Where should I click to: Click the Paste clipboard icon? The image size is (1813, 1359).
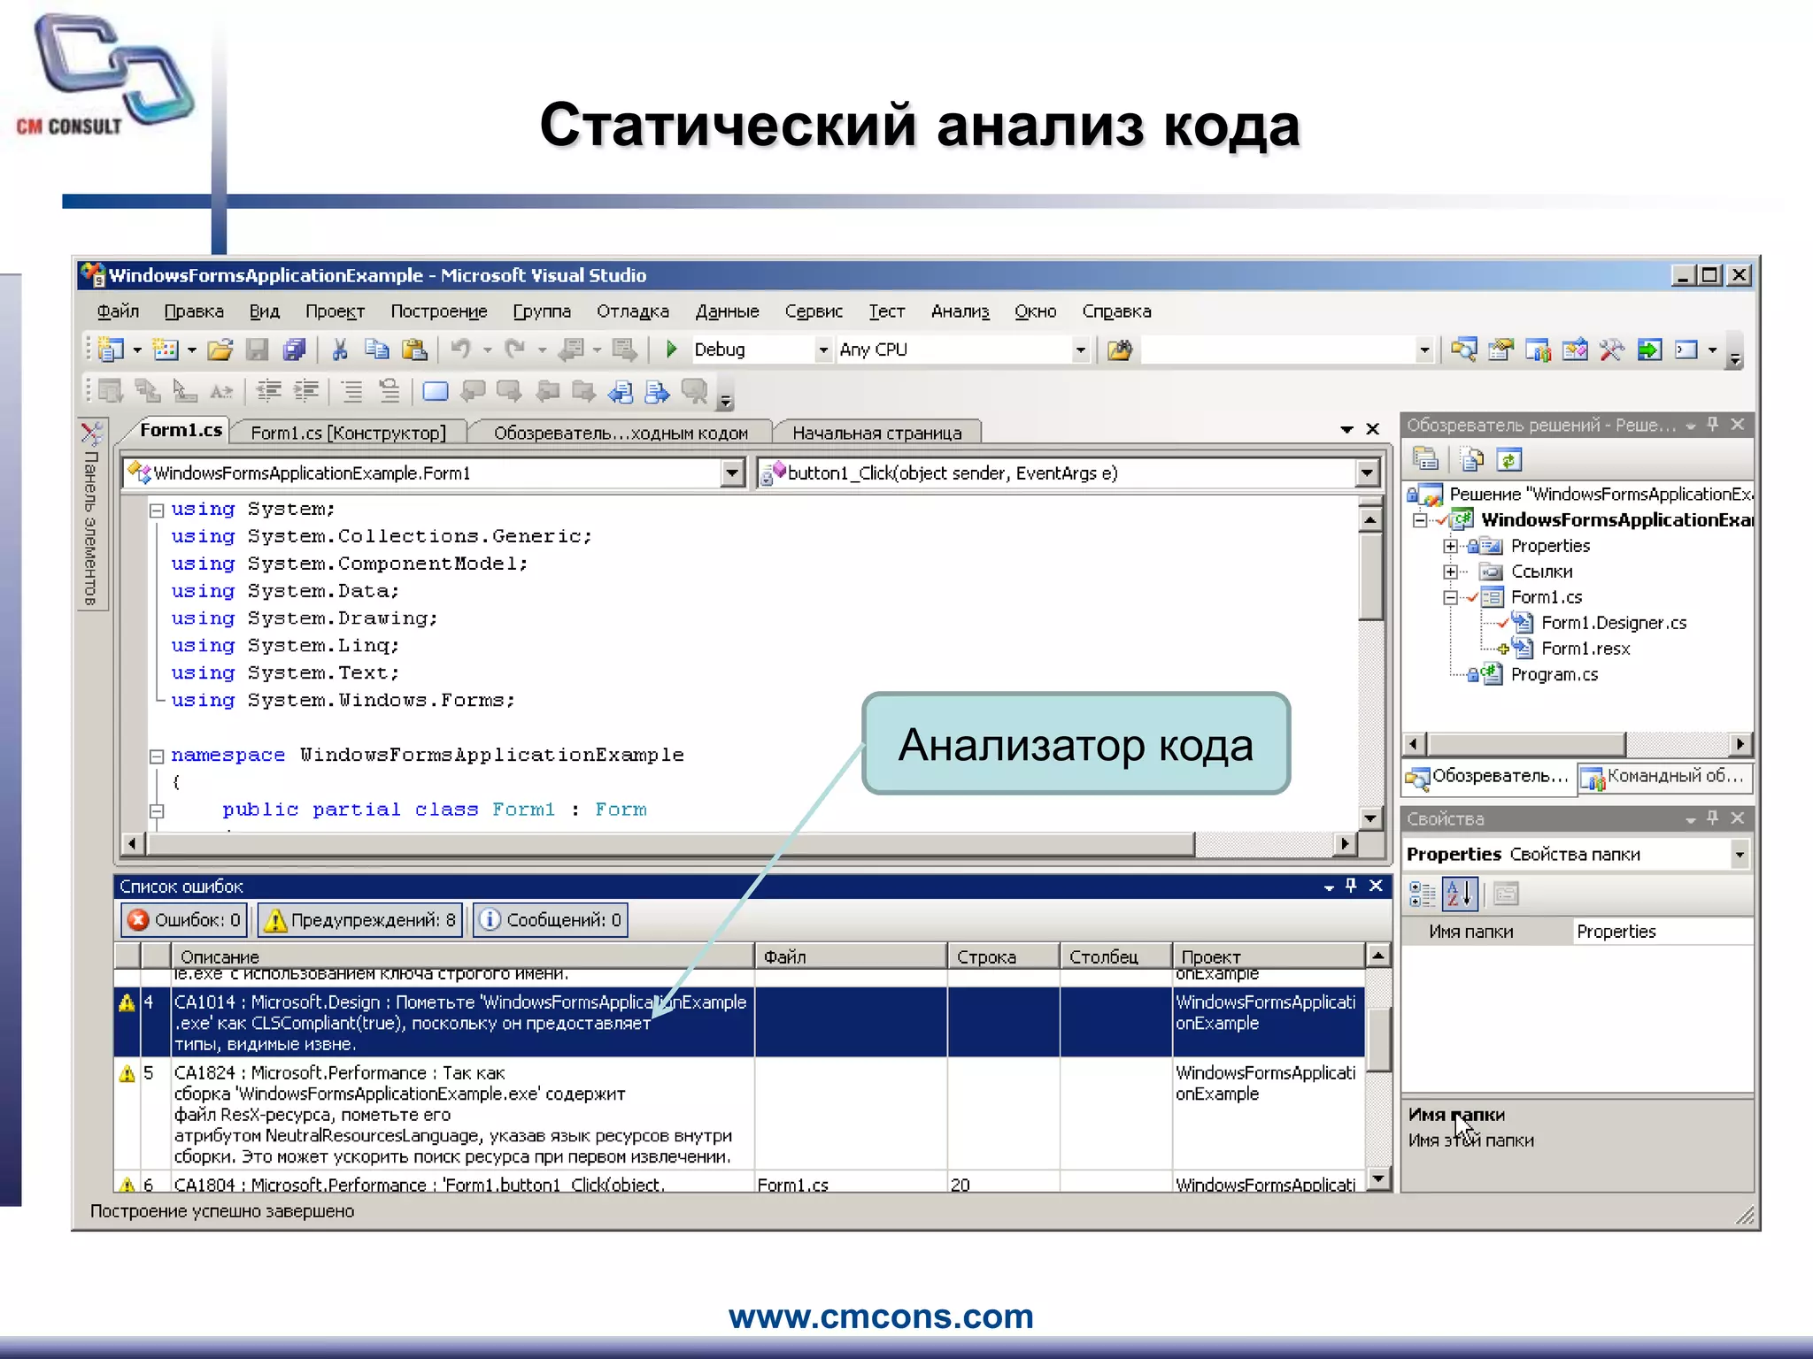pos(414,349)
